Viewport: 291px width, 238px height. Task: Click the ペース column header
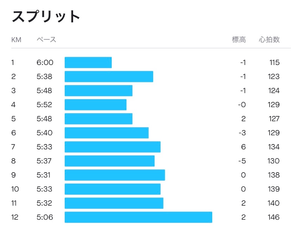tap(46, 40)
